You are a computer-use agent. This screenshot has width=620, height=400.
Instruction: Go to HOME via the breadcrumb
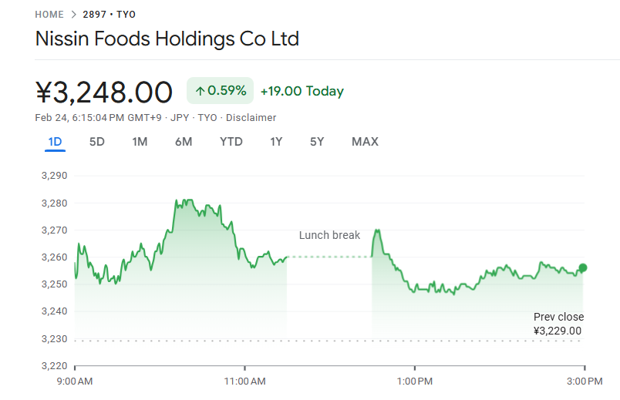tap(49, 14)
